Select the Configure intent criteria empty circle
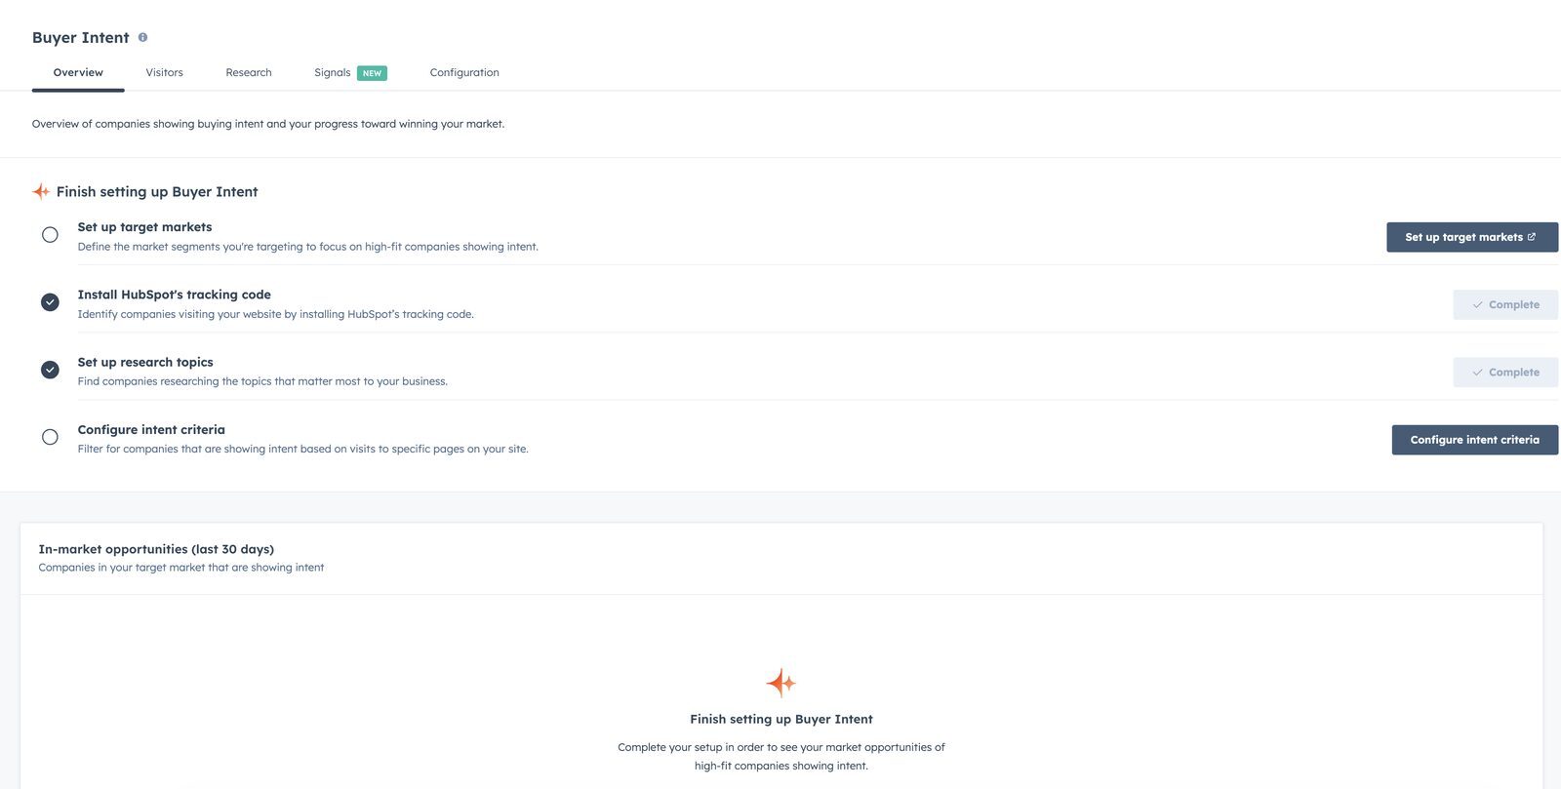The width and height of the screenshot is (1561, 789). coord(50,437)
